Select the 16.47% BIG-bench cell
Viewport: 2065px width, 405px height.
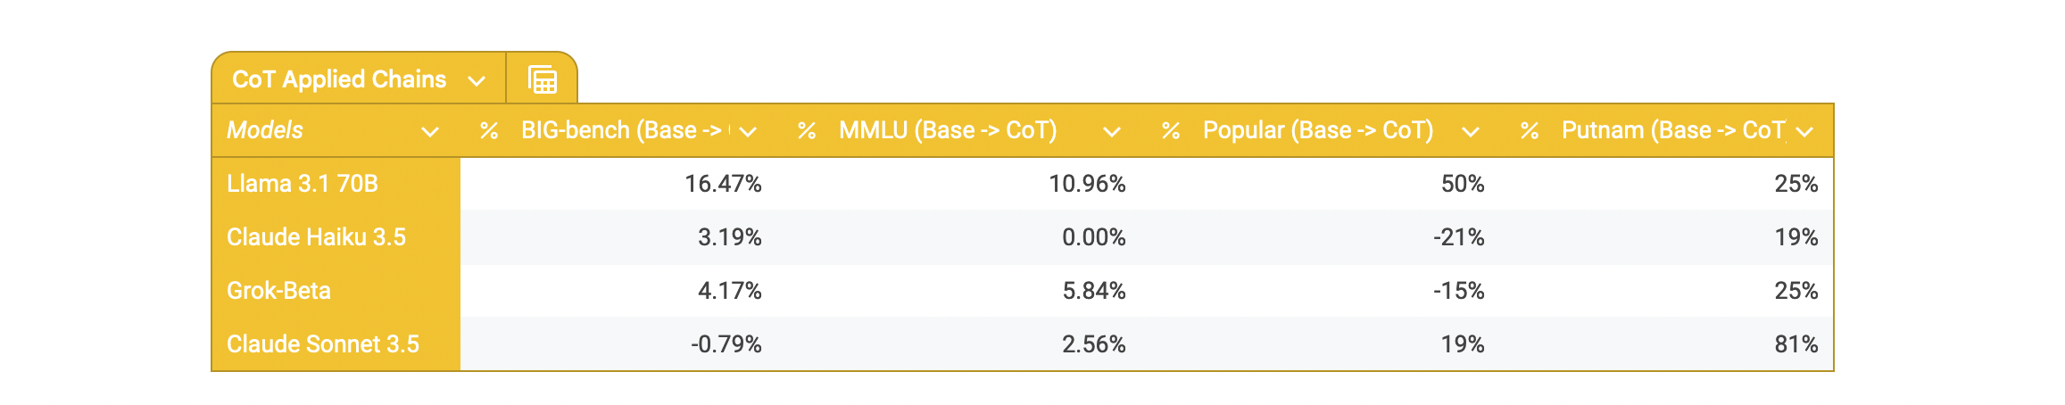coord(723,184)
